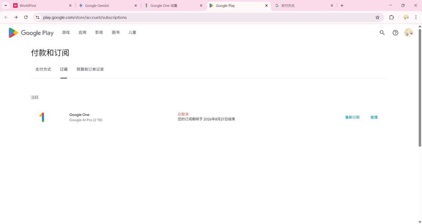The width and height of the screenshot is (422, 224).
Task: Close the Google Gemini tab
Action: (136, 6)
